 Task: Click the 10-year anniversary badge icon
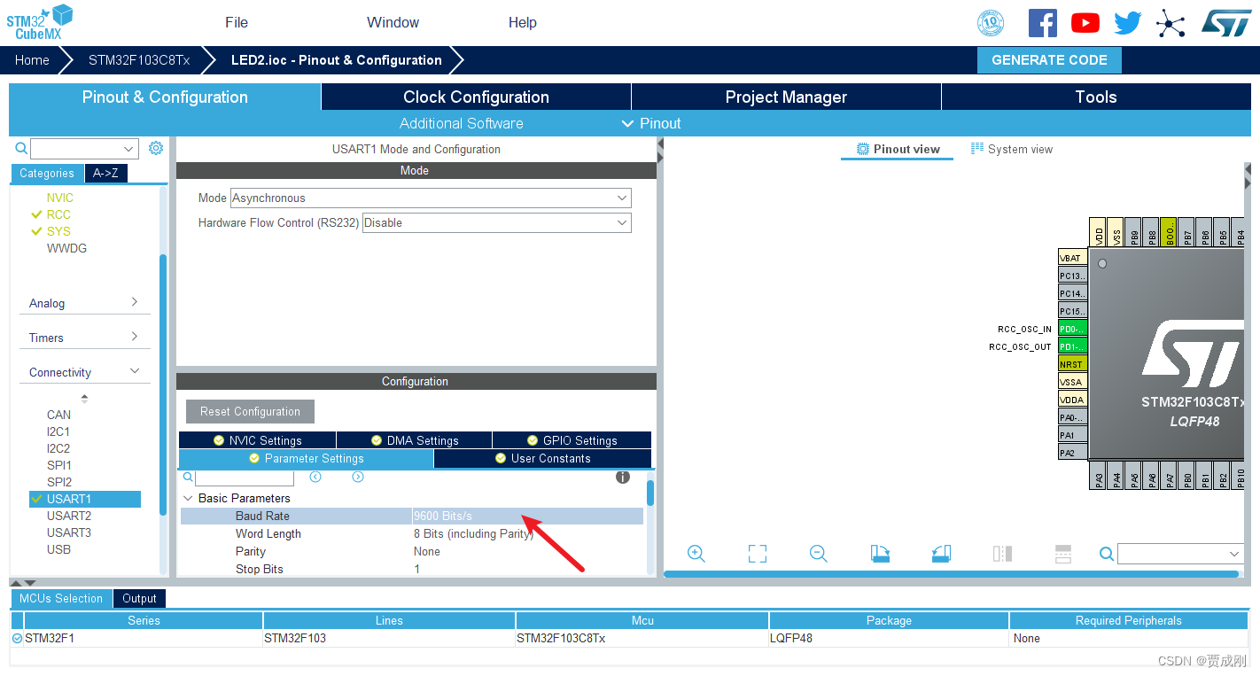click(991, 23)
